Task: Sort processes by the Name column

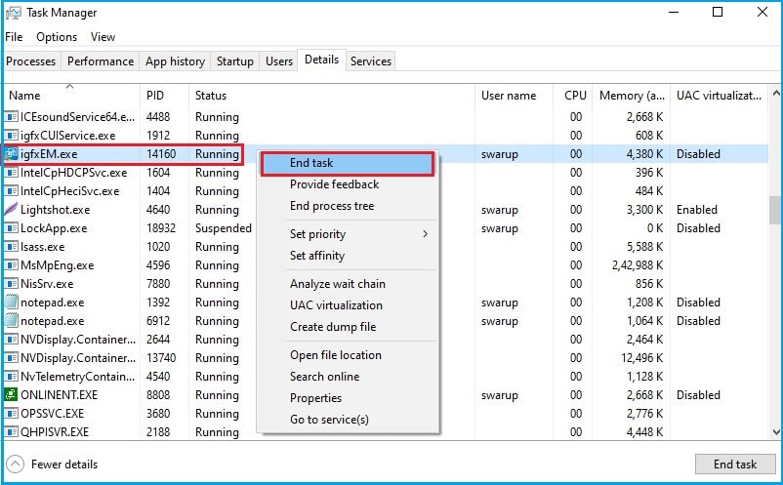Action: coord(72,96)
